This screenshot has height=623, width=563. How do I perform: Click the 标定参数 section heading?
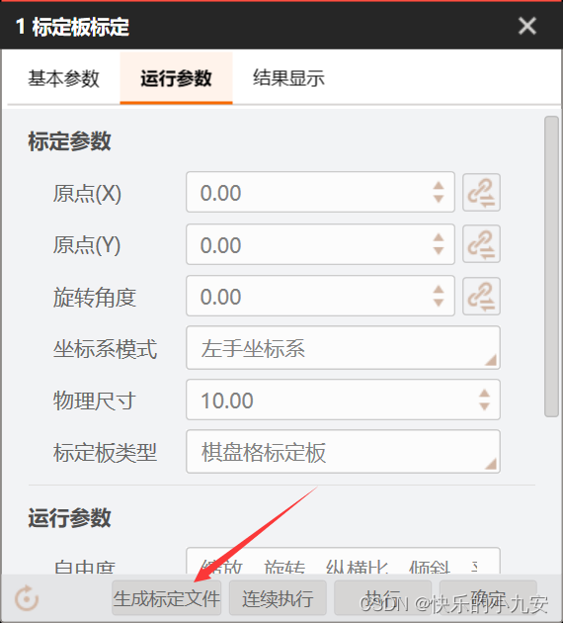[69, 141]
